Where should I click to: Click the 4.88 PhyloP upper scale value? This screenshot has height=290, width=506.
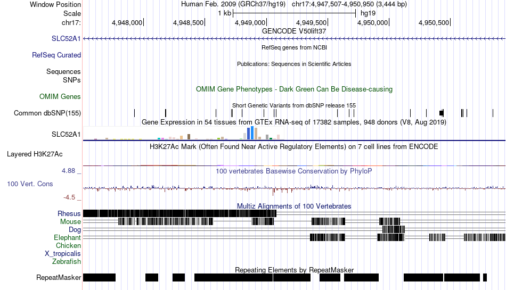(68, 171)
